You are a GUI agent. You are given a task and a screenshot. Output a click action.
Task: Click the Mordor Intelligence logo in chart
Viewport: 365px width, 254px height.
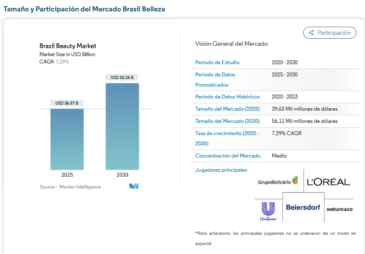tap(134, 186)
